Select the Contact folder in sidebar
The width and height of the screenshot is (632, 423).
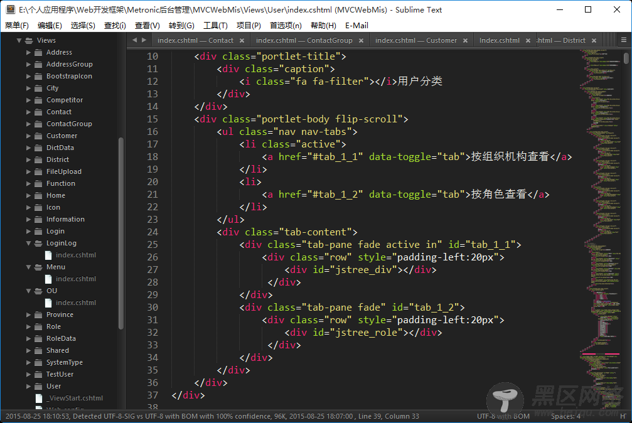(59, 112)
